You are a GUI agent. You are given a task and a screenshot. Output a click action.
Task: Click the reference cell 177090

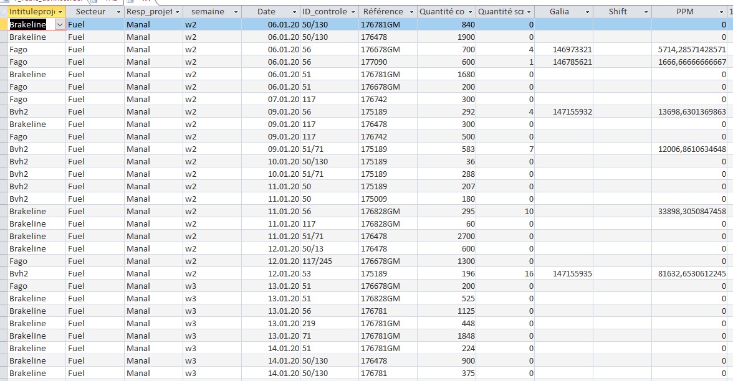(388, 62)
